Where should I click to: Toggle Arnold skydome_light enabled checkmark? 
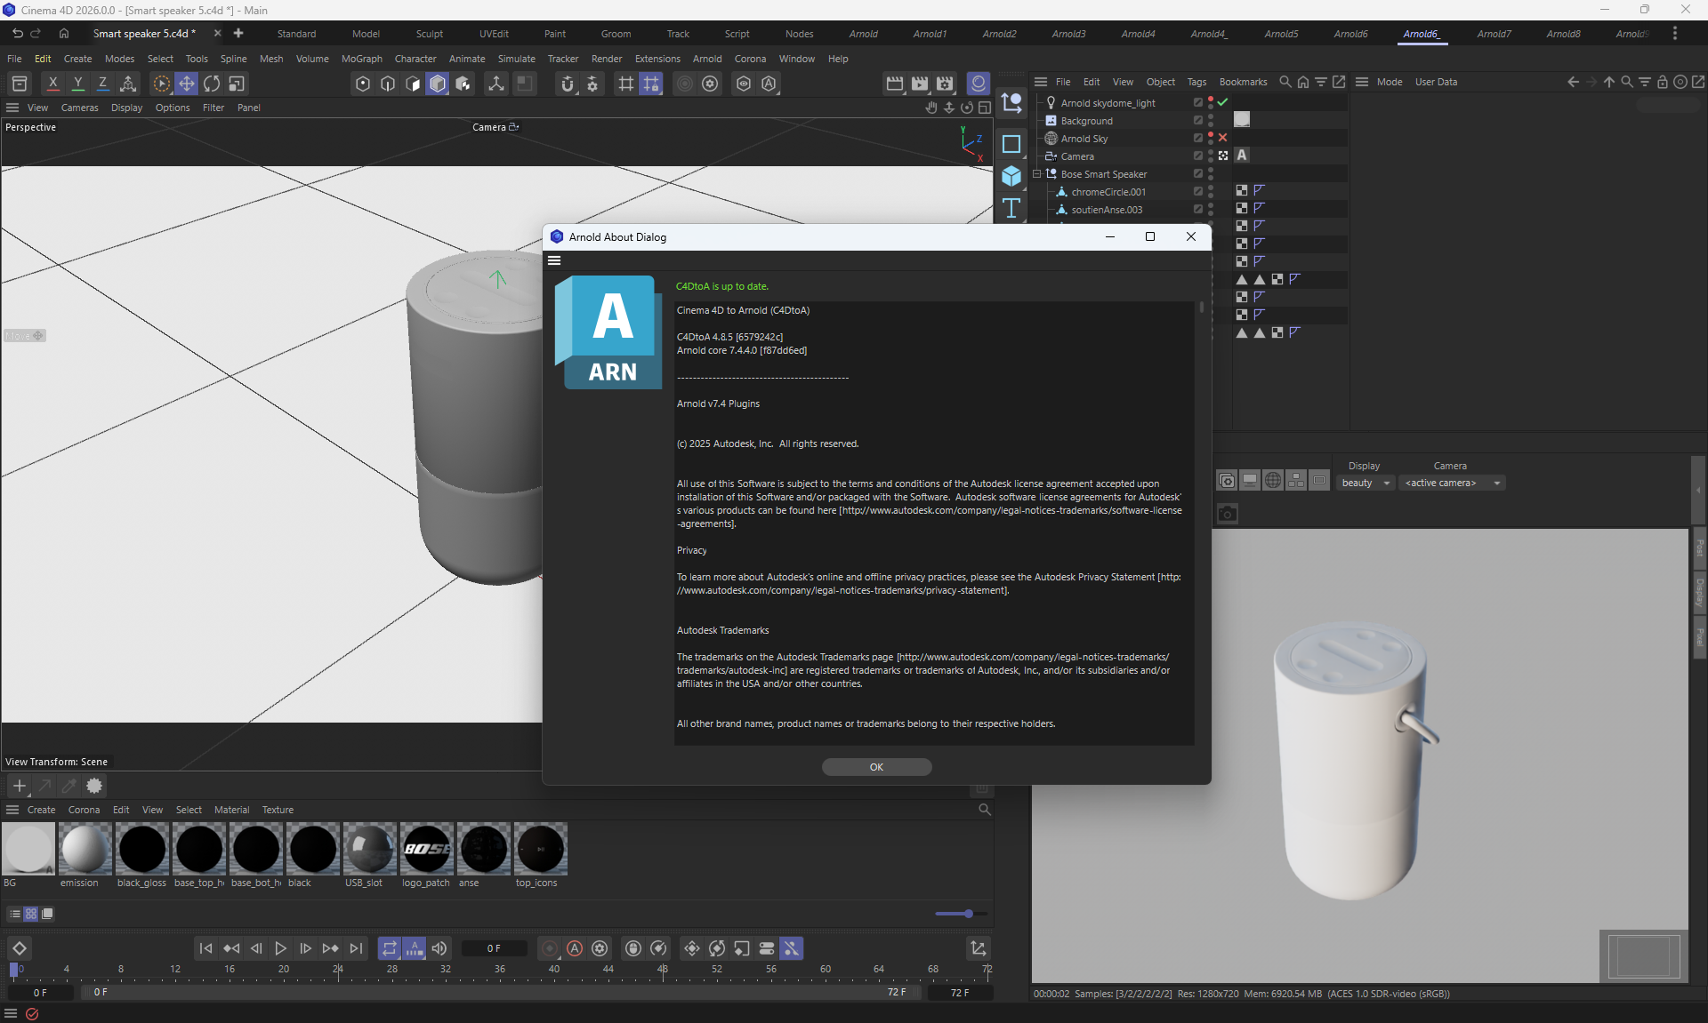pyautogui.click(x=1223, y=103)
